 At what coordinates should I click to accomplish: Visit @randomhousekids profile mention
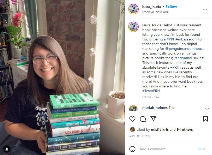187,58
